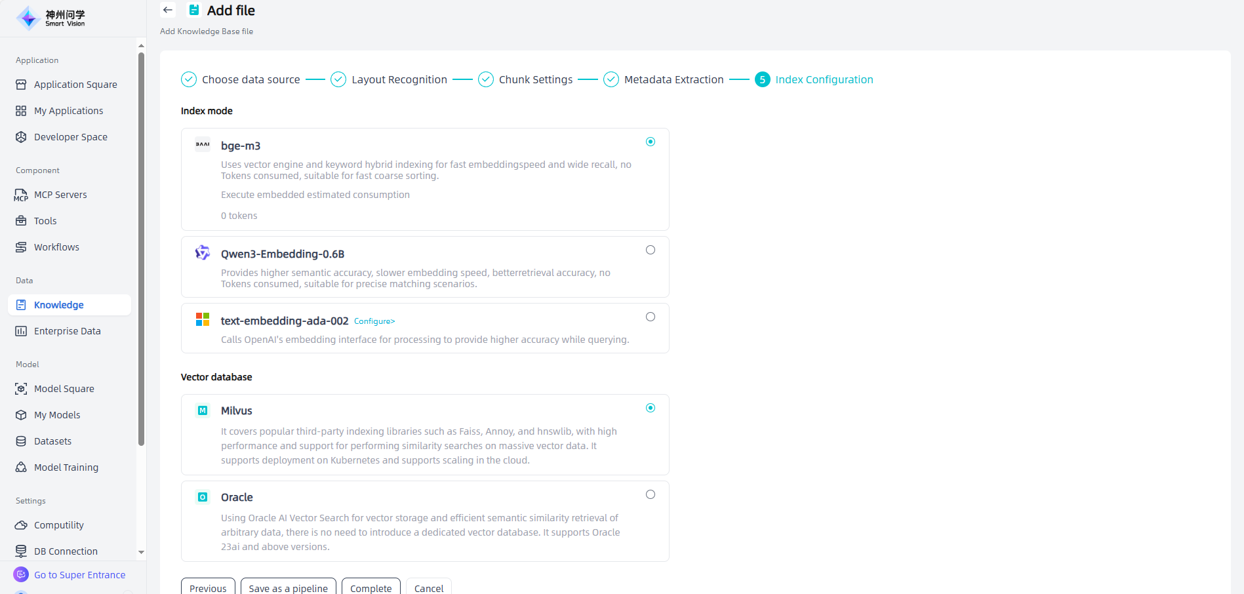Click the back arrow beside Add file
The width and height of the screenshot is (1244, 594).
coord(168,10)
